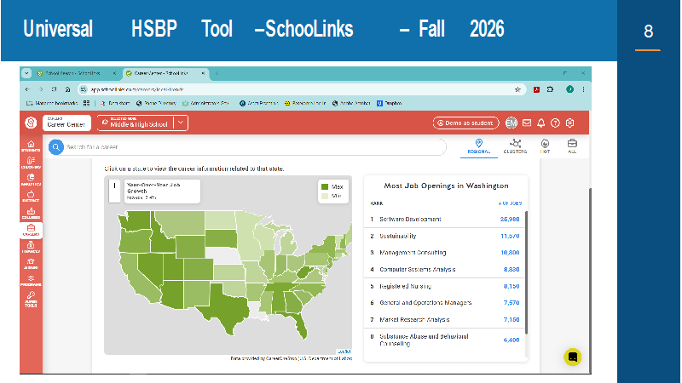Open the browser tab search dropdown

coord(26,73)
